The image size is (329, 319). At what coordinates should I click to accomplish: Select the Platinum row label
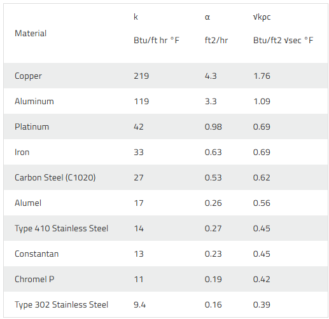pos(32,127)
